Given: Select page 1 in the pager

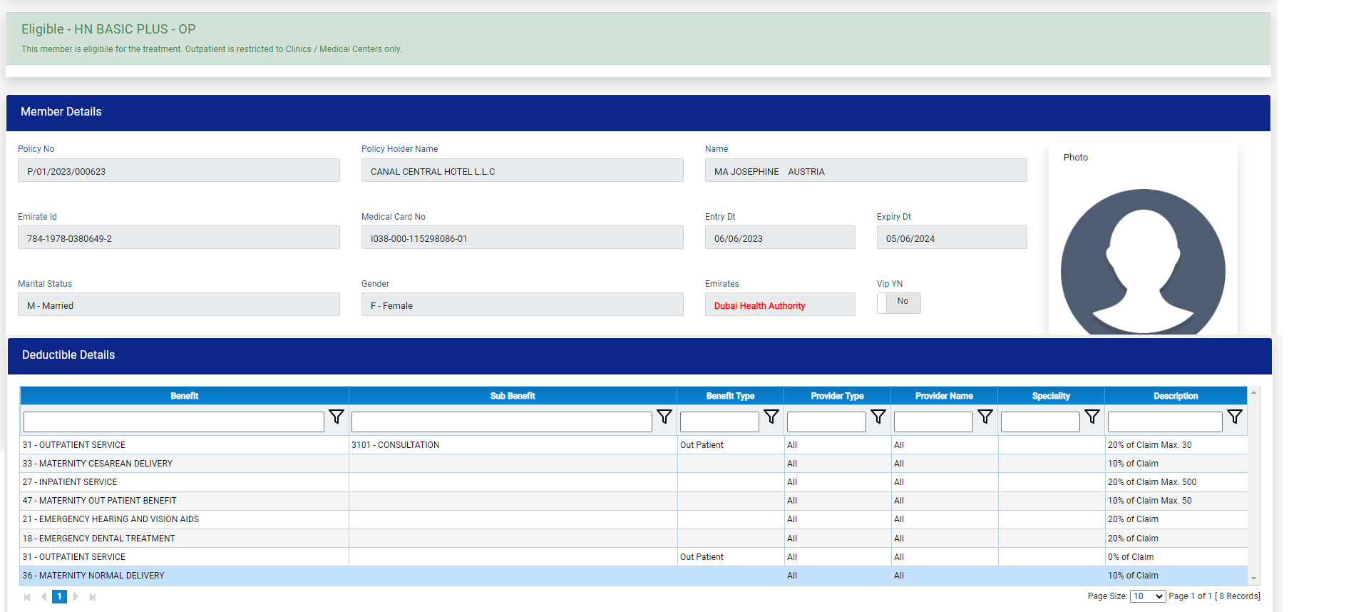Looking at the screenshot, I should (x=59, y=597).
